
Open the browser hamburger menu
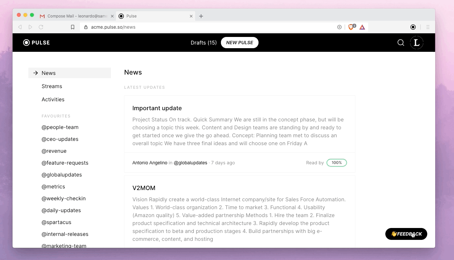coord(428,27)
